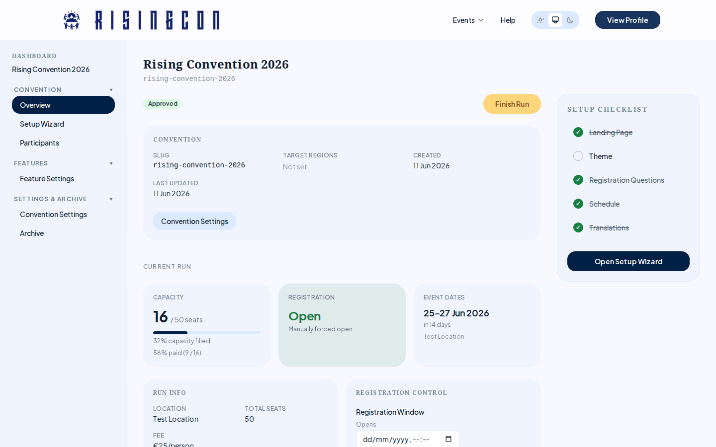The height and width of the screenshot is (447, 716).
Task: Click the Registration Open status card
Action: pos(342,325)
